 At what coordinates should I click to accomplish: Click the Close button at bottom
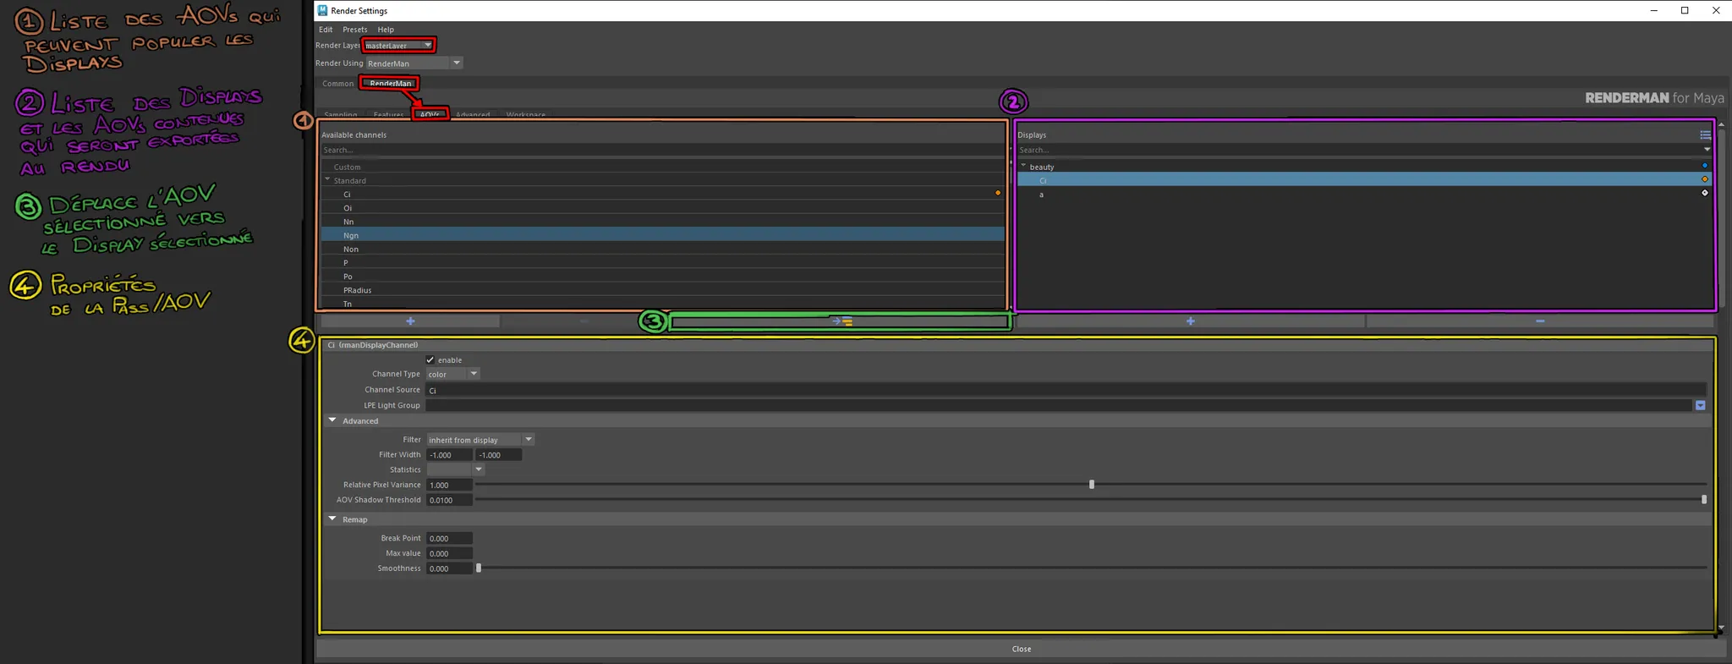click(x=1021, y=649)
